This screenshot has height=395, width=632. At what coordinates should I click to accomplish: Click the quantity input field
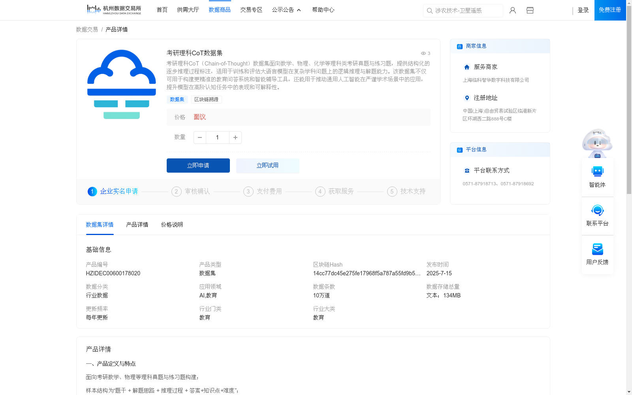tap(218, 137)
